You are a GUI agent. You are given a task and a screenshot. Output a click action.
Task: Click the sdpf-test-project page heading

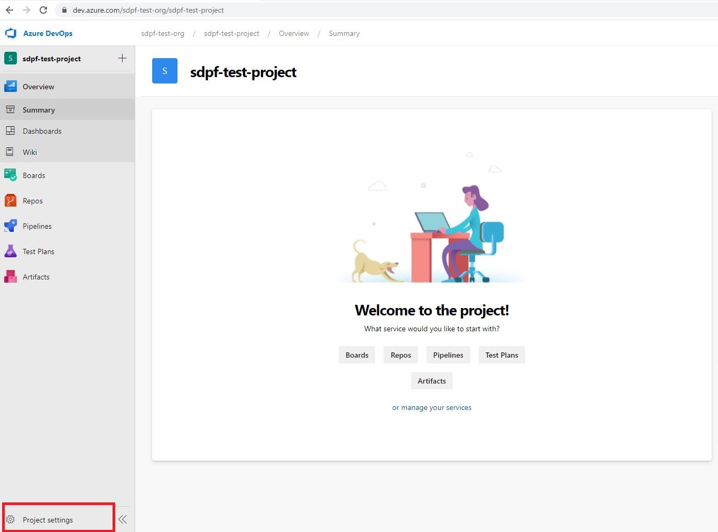pyautogui.click(x=243, y=72)
